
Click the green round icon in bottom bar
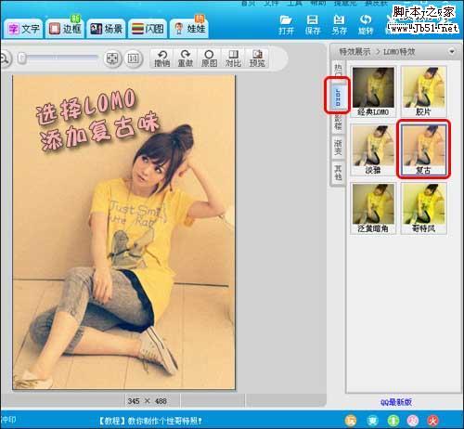tap(393, 421)
